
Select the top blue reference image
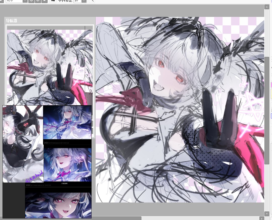pyautogui.click(x=67, y=122)
